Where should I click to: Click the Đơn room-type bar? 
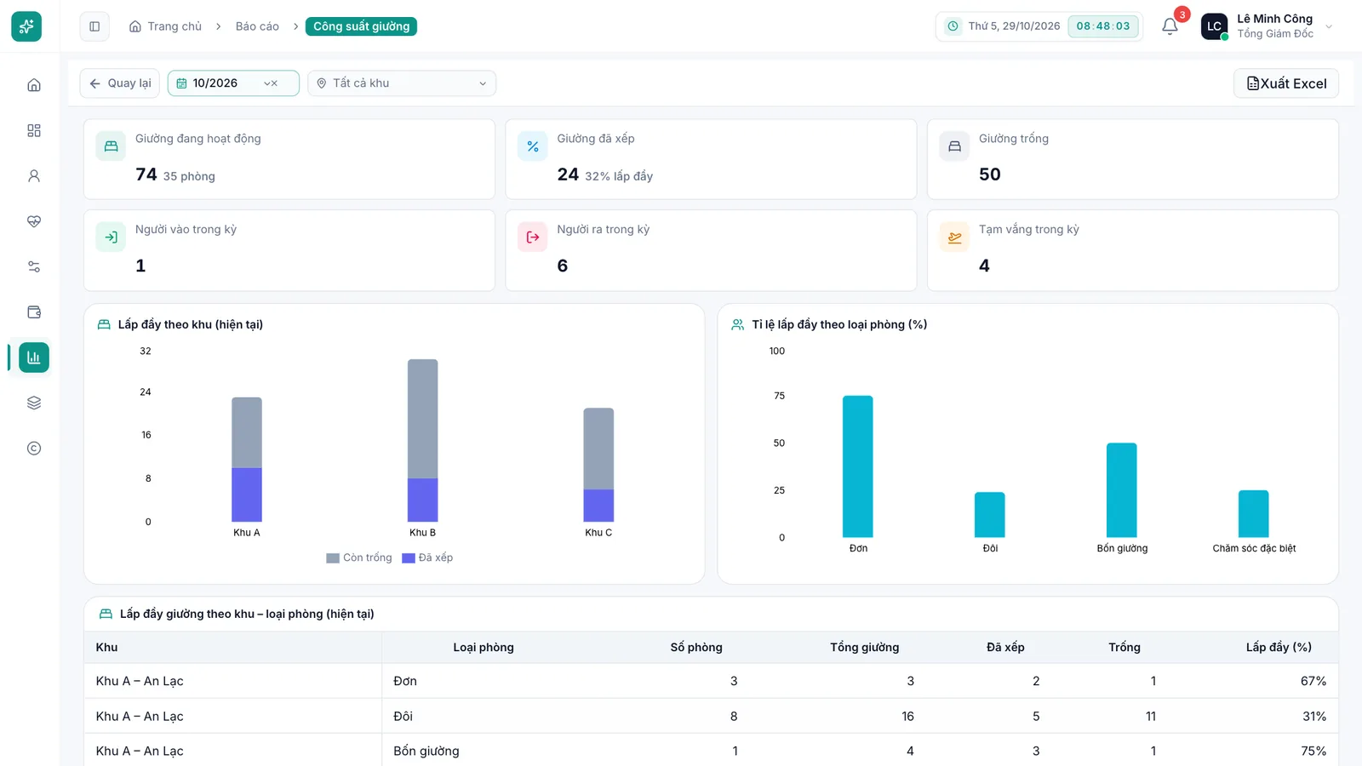click(x=858, y=466)
